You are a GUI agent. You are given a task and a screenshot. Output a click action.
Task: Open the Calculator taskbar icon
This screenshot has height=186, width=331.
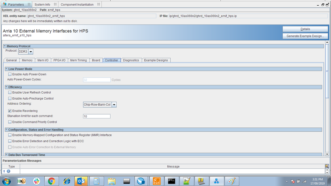(96, 181)
